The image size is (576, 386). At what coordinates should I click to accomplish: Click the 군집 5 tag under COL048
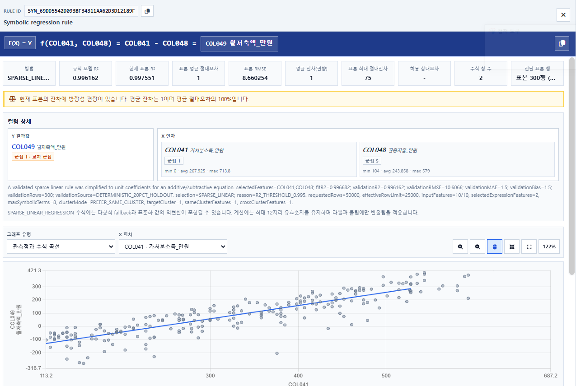coord(373,161)
